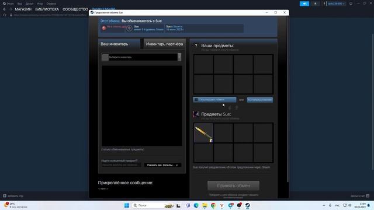This screenshot has width=374, height=210.
Task: Open Task View on taskbar
Action: pyautogui.click(x=178, y=205)
